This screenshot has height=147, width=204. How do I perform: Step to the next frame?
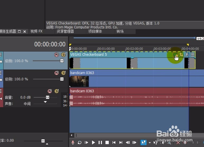(134, 143)
